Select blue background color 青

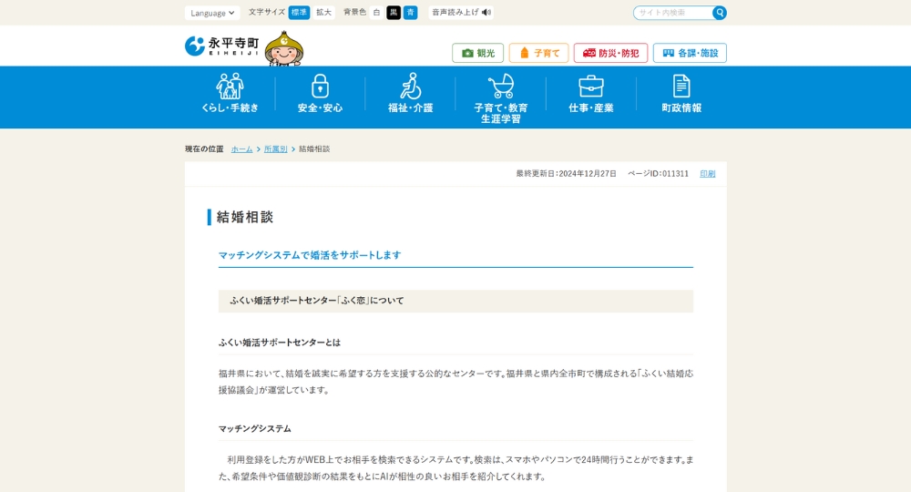[x=410, y=12]
